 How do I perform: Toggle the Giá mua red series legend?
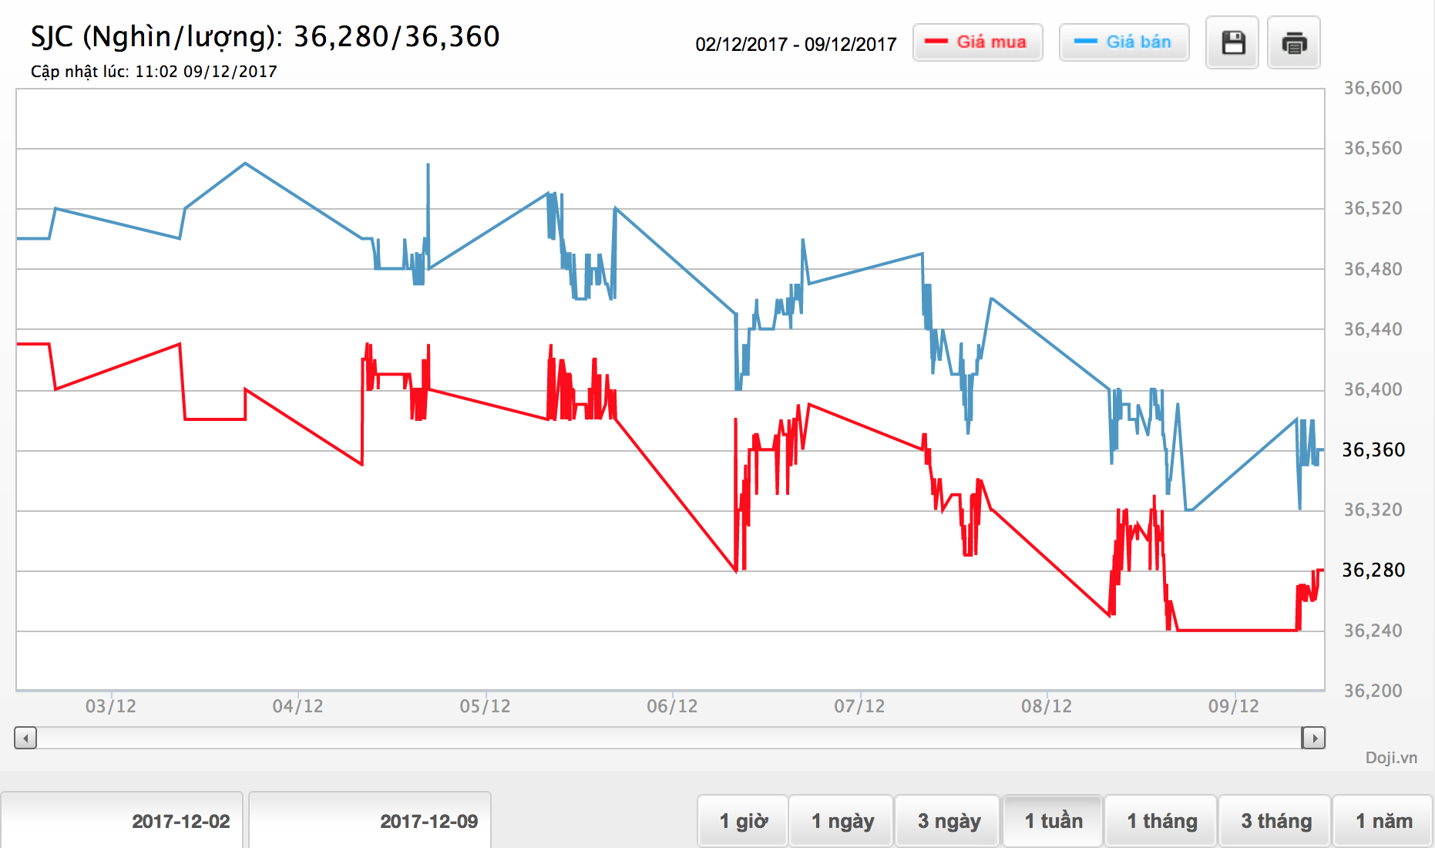coord(977,42)
